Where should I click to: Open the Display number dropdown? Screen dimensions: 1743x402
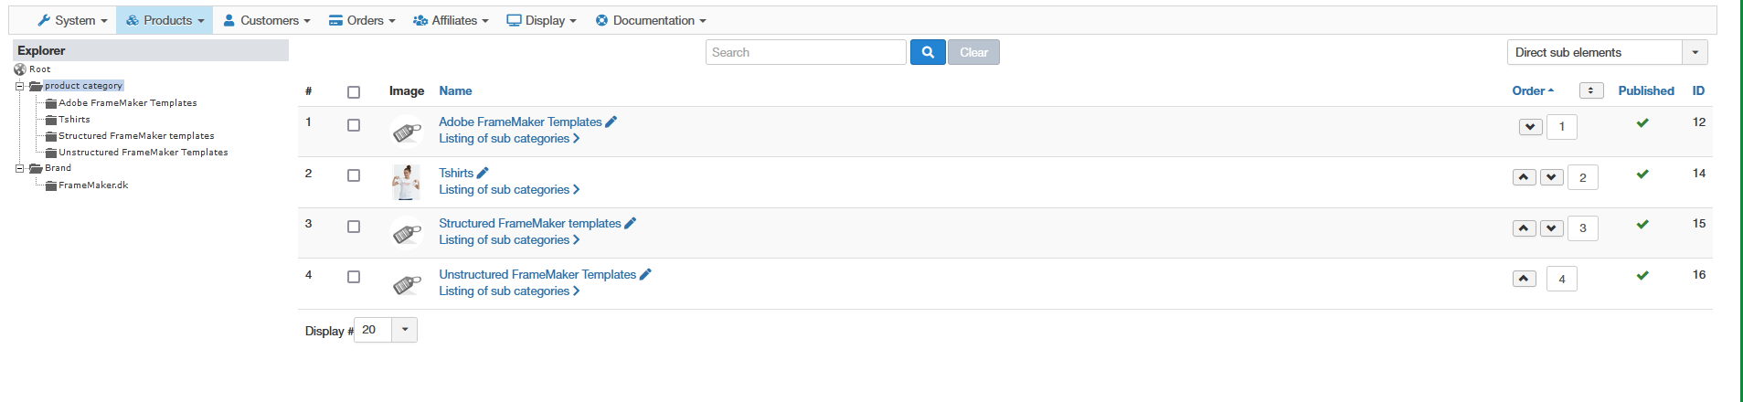[x=404, y=330]
